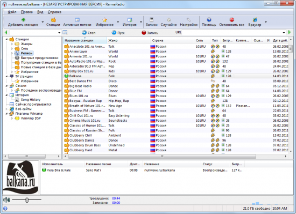Open the Станции toolbar button

pos(53,22)
